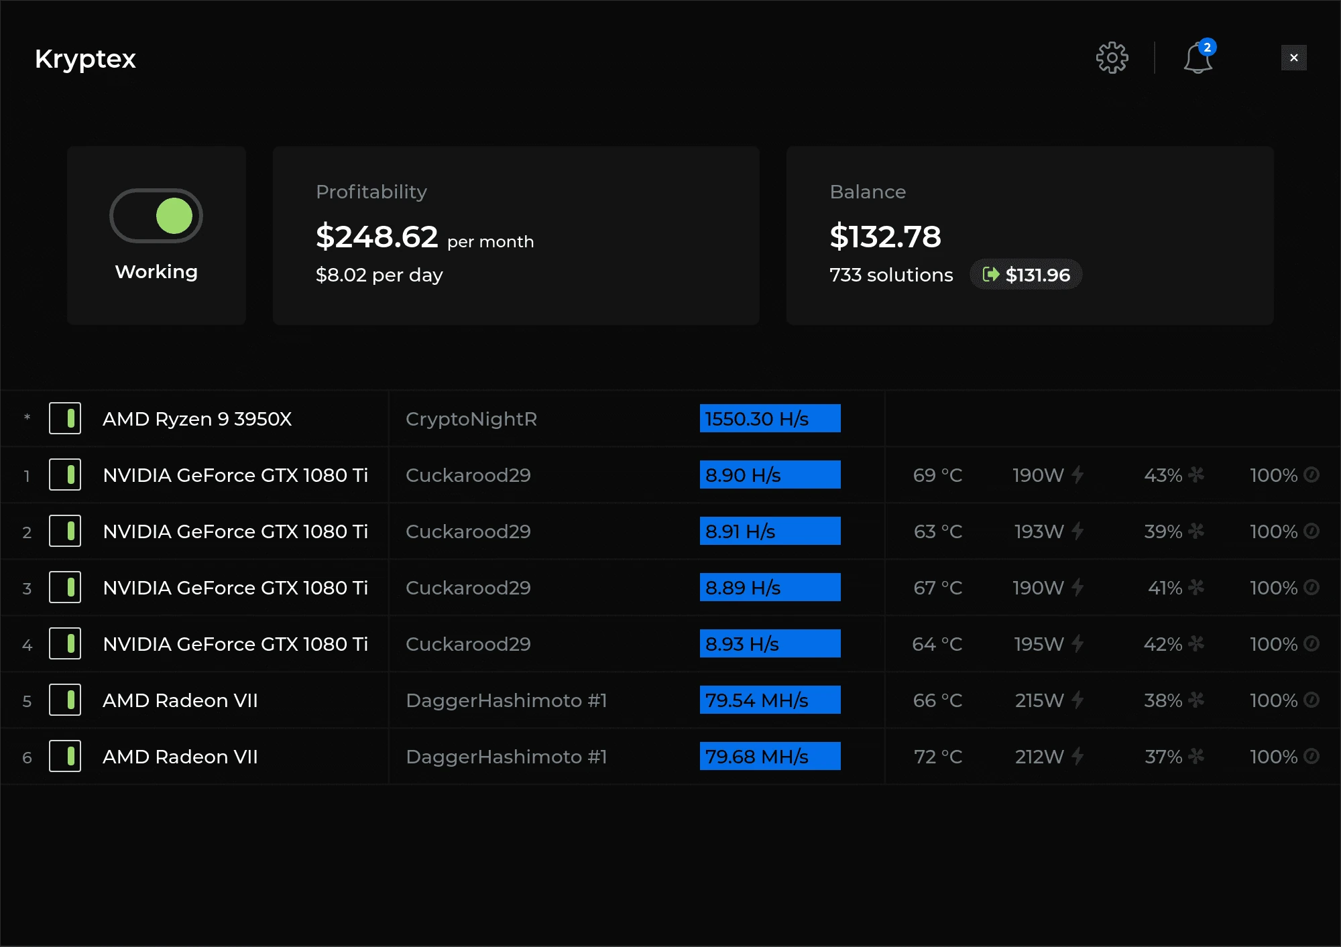
Task: Select the 1550.30 H/s hashrate field
Action: [x=770, y=418]
